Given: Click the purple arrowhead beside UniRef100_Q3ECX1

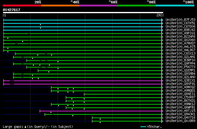Looking at the screenshot, I should pyautogui.click(x=162, y=81).
